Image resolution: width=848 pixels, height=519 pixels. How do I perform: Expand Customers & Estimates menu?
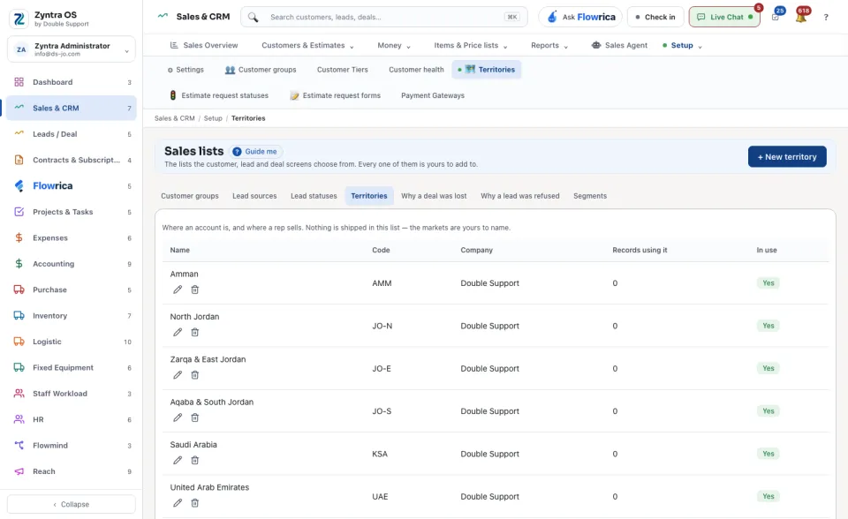[x=307, y=45]
